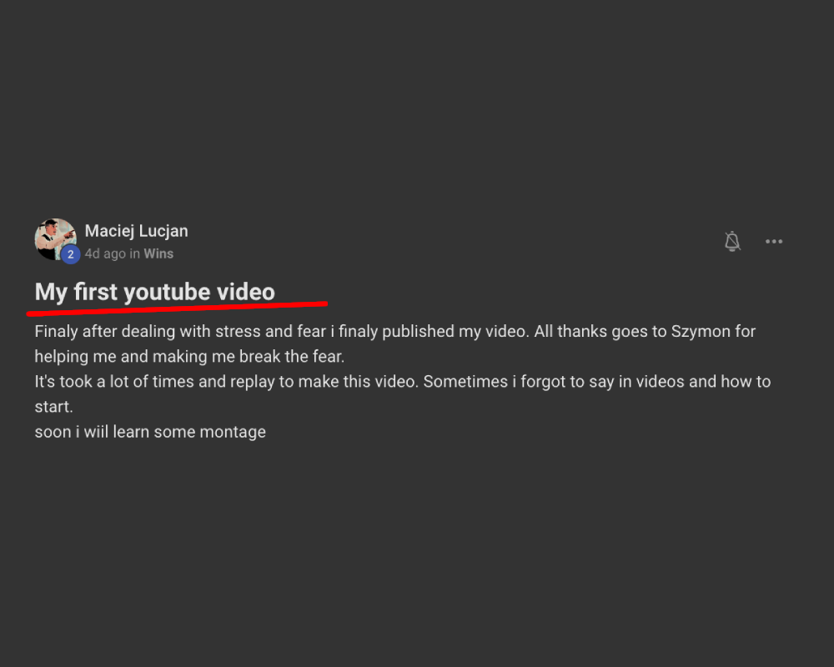Click the single word line start.
Image resolution: width=834 pixels, height=667 pixels.
(53, 407)
